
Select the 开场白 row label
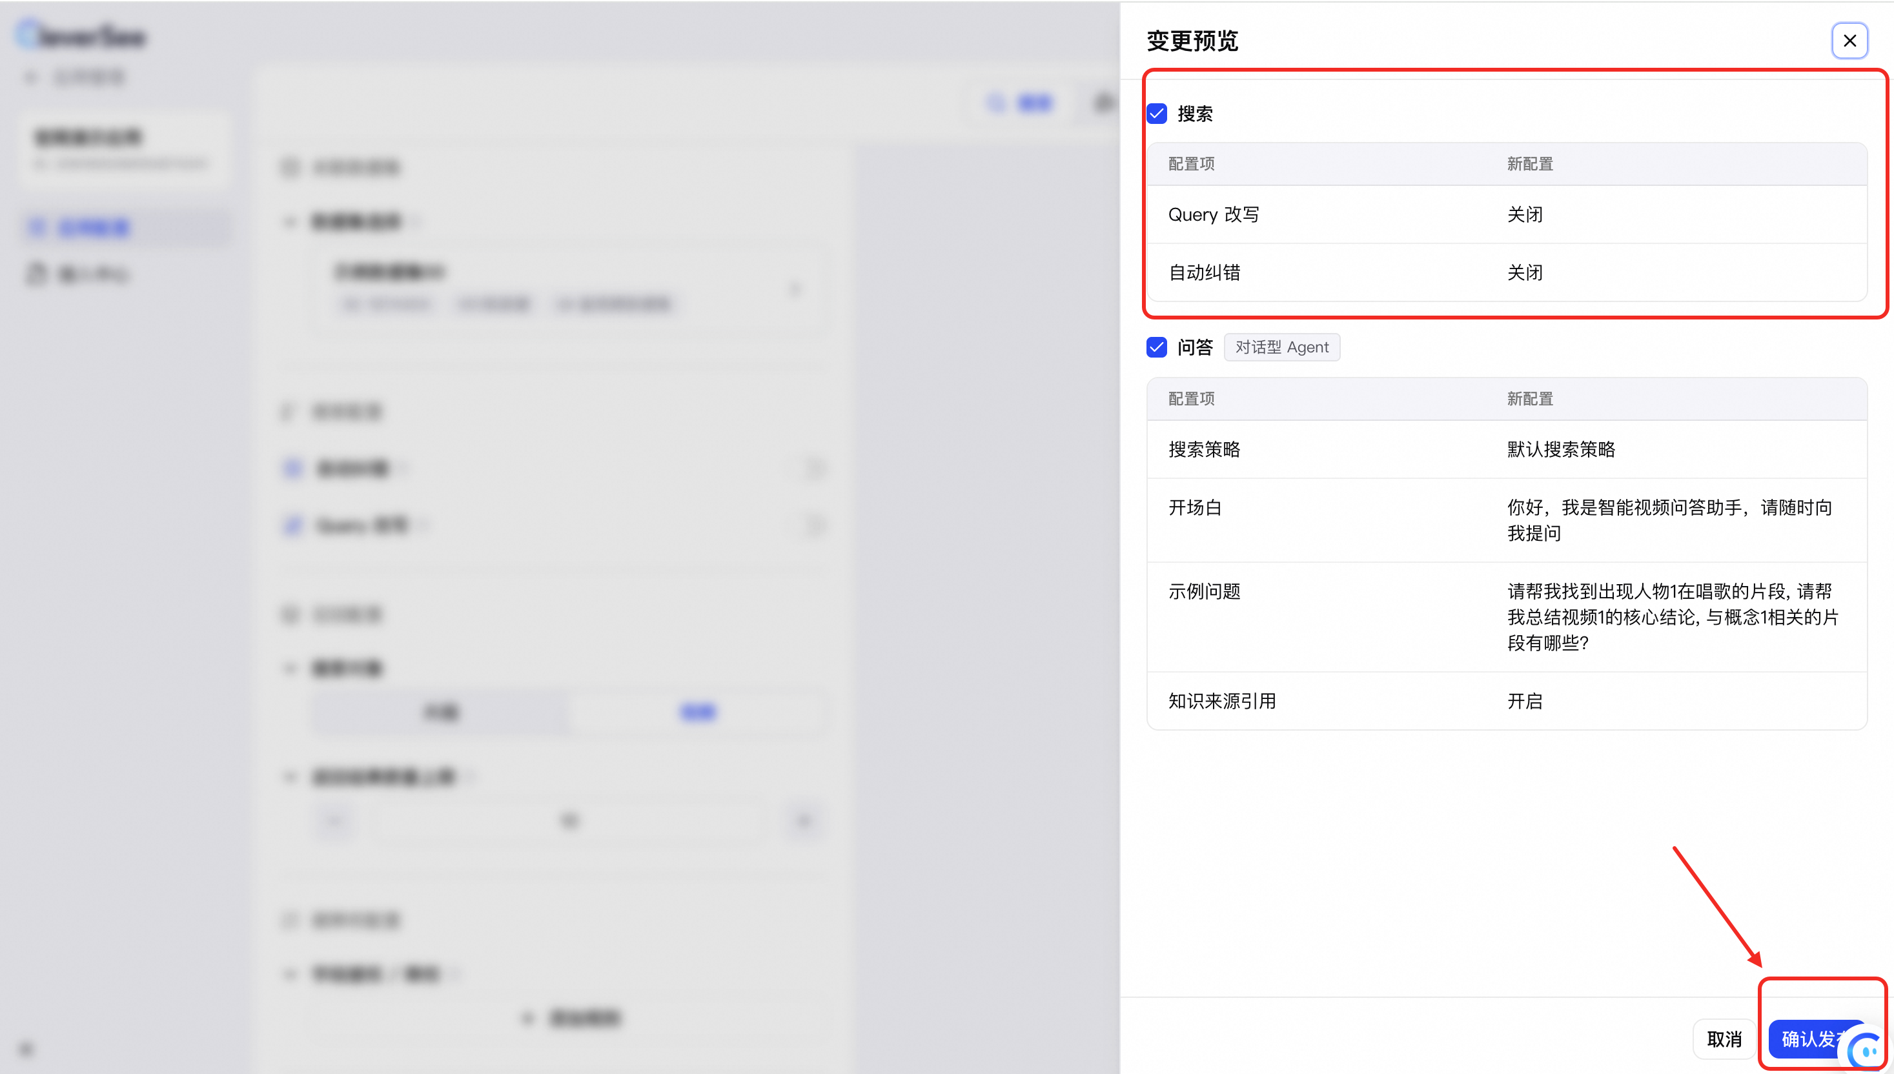[1195, 507]
